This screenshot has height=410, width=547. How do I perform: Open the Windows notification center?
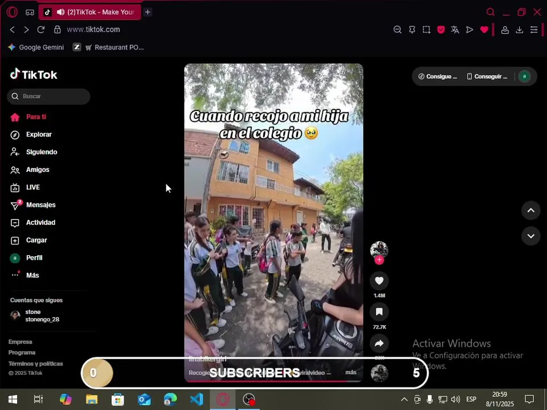click(x=529, y=399)
